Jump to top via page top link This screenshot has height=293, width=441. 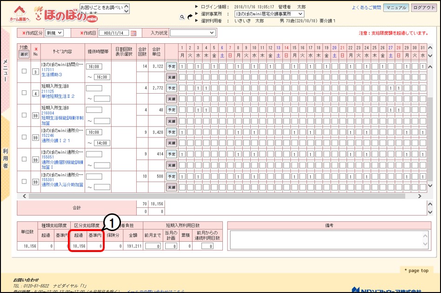pos(416,271)
